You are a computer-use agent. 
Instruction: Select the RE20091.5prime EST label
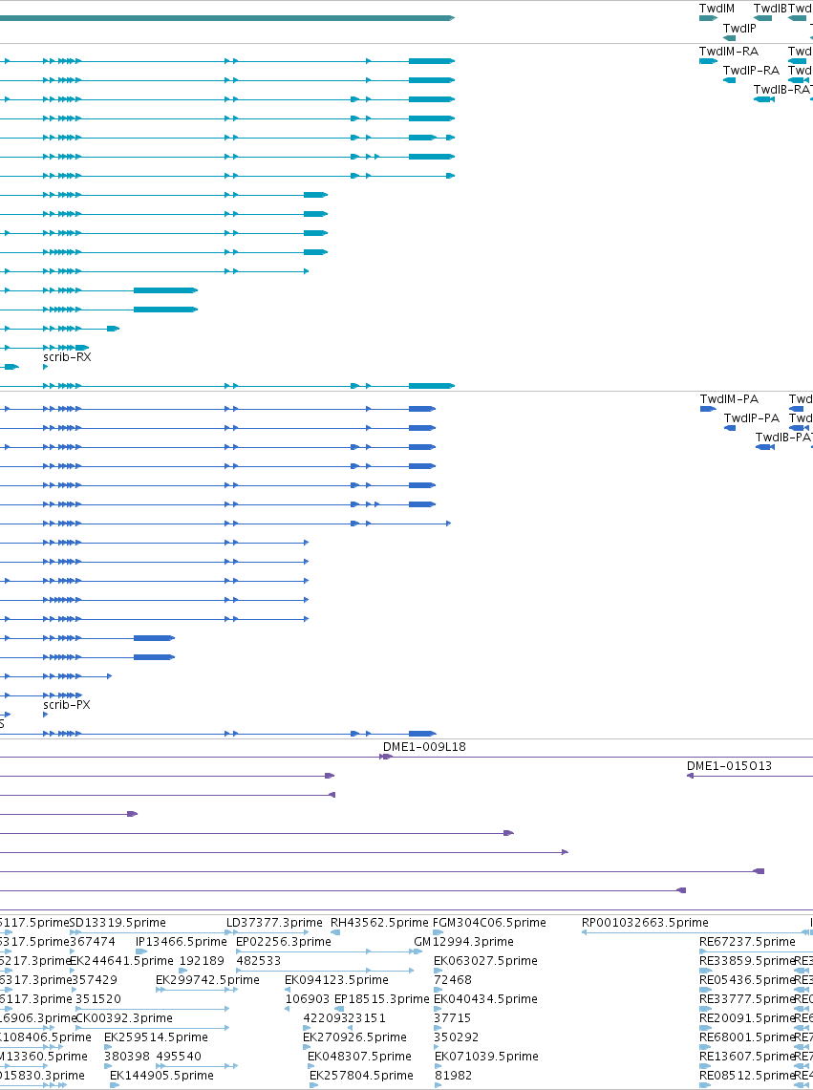coord(746,1017)
